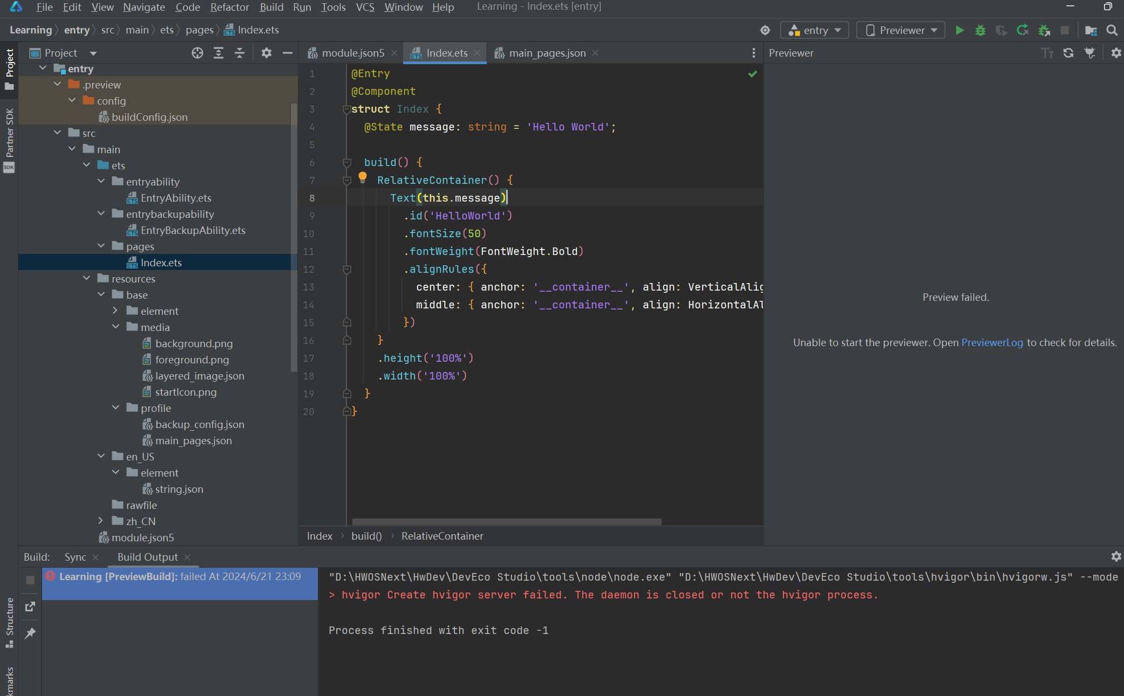The width and height of the screenshot is (1124, 696).
Task: Click the Build panel stop button
Action: [30, 580]
